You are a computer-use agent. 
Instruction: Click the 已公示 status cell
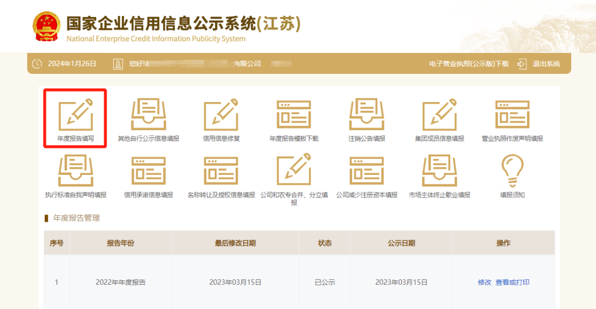tap(324, 283)
